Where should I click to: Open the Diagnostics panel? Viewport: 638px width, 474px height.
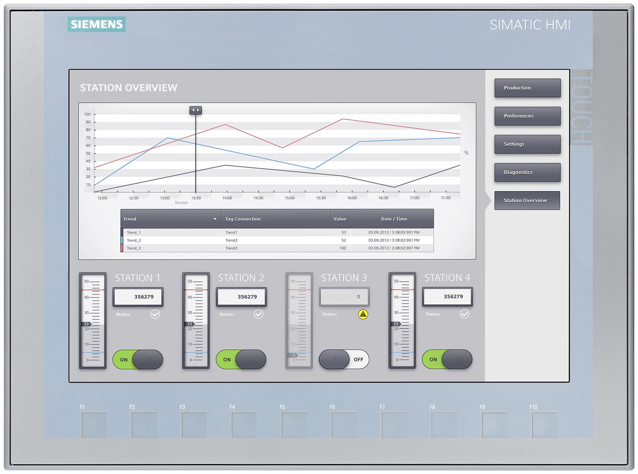pyautogui.click(x=527, y=172)
